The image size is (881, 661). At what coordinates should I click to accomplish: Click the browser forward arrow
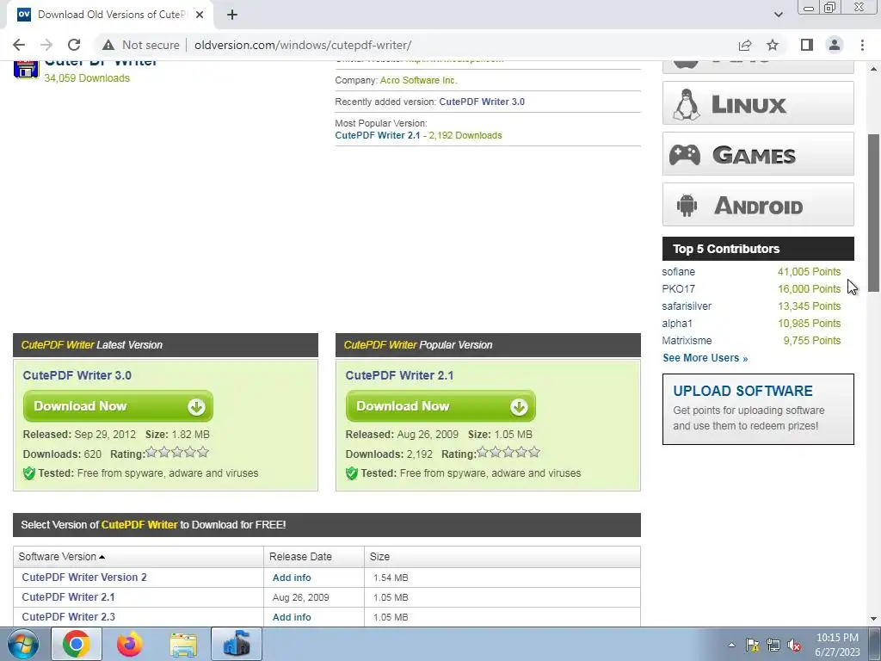[46, 45]
